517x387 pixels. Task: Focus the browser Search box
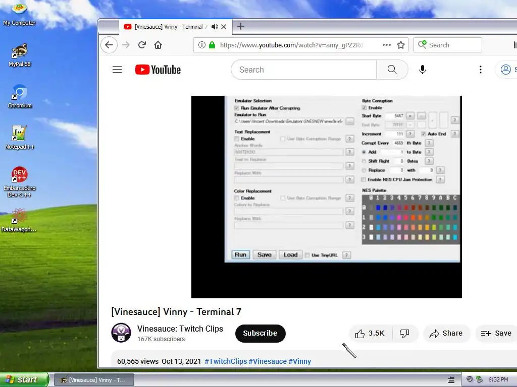[x=448, y=45]
